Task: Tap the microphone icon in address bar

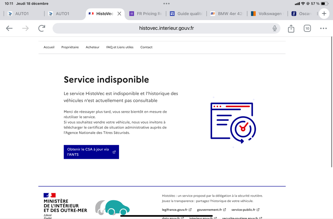Action: pyautogui.click(x=274, y=28)
